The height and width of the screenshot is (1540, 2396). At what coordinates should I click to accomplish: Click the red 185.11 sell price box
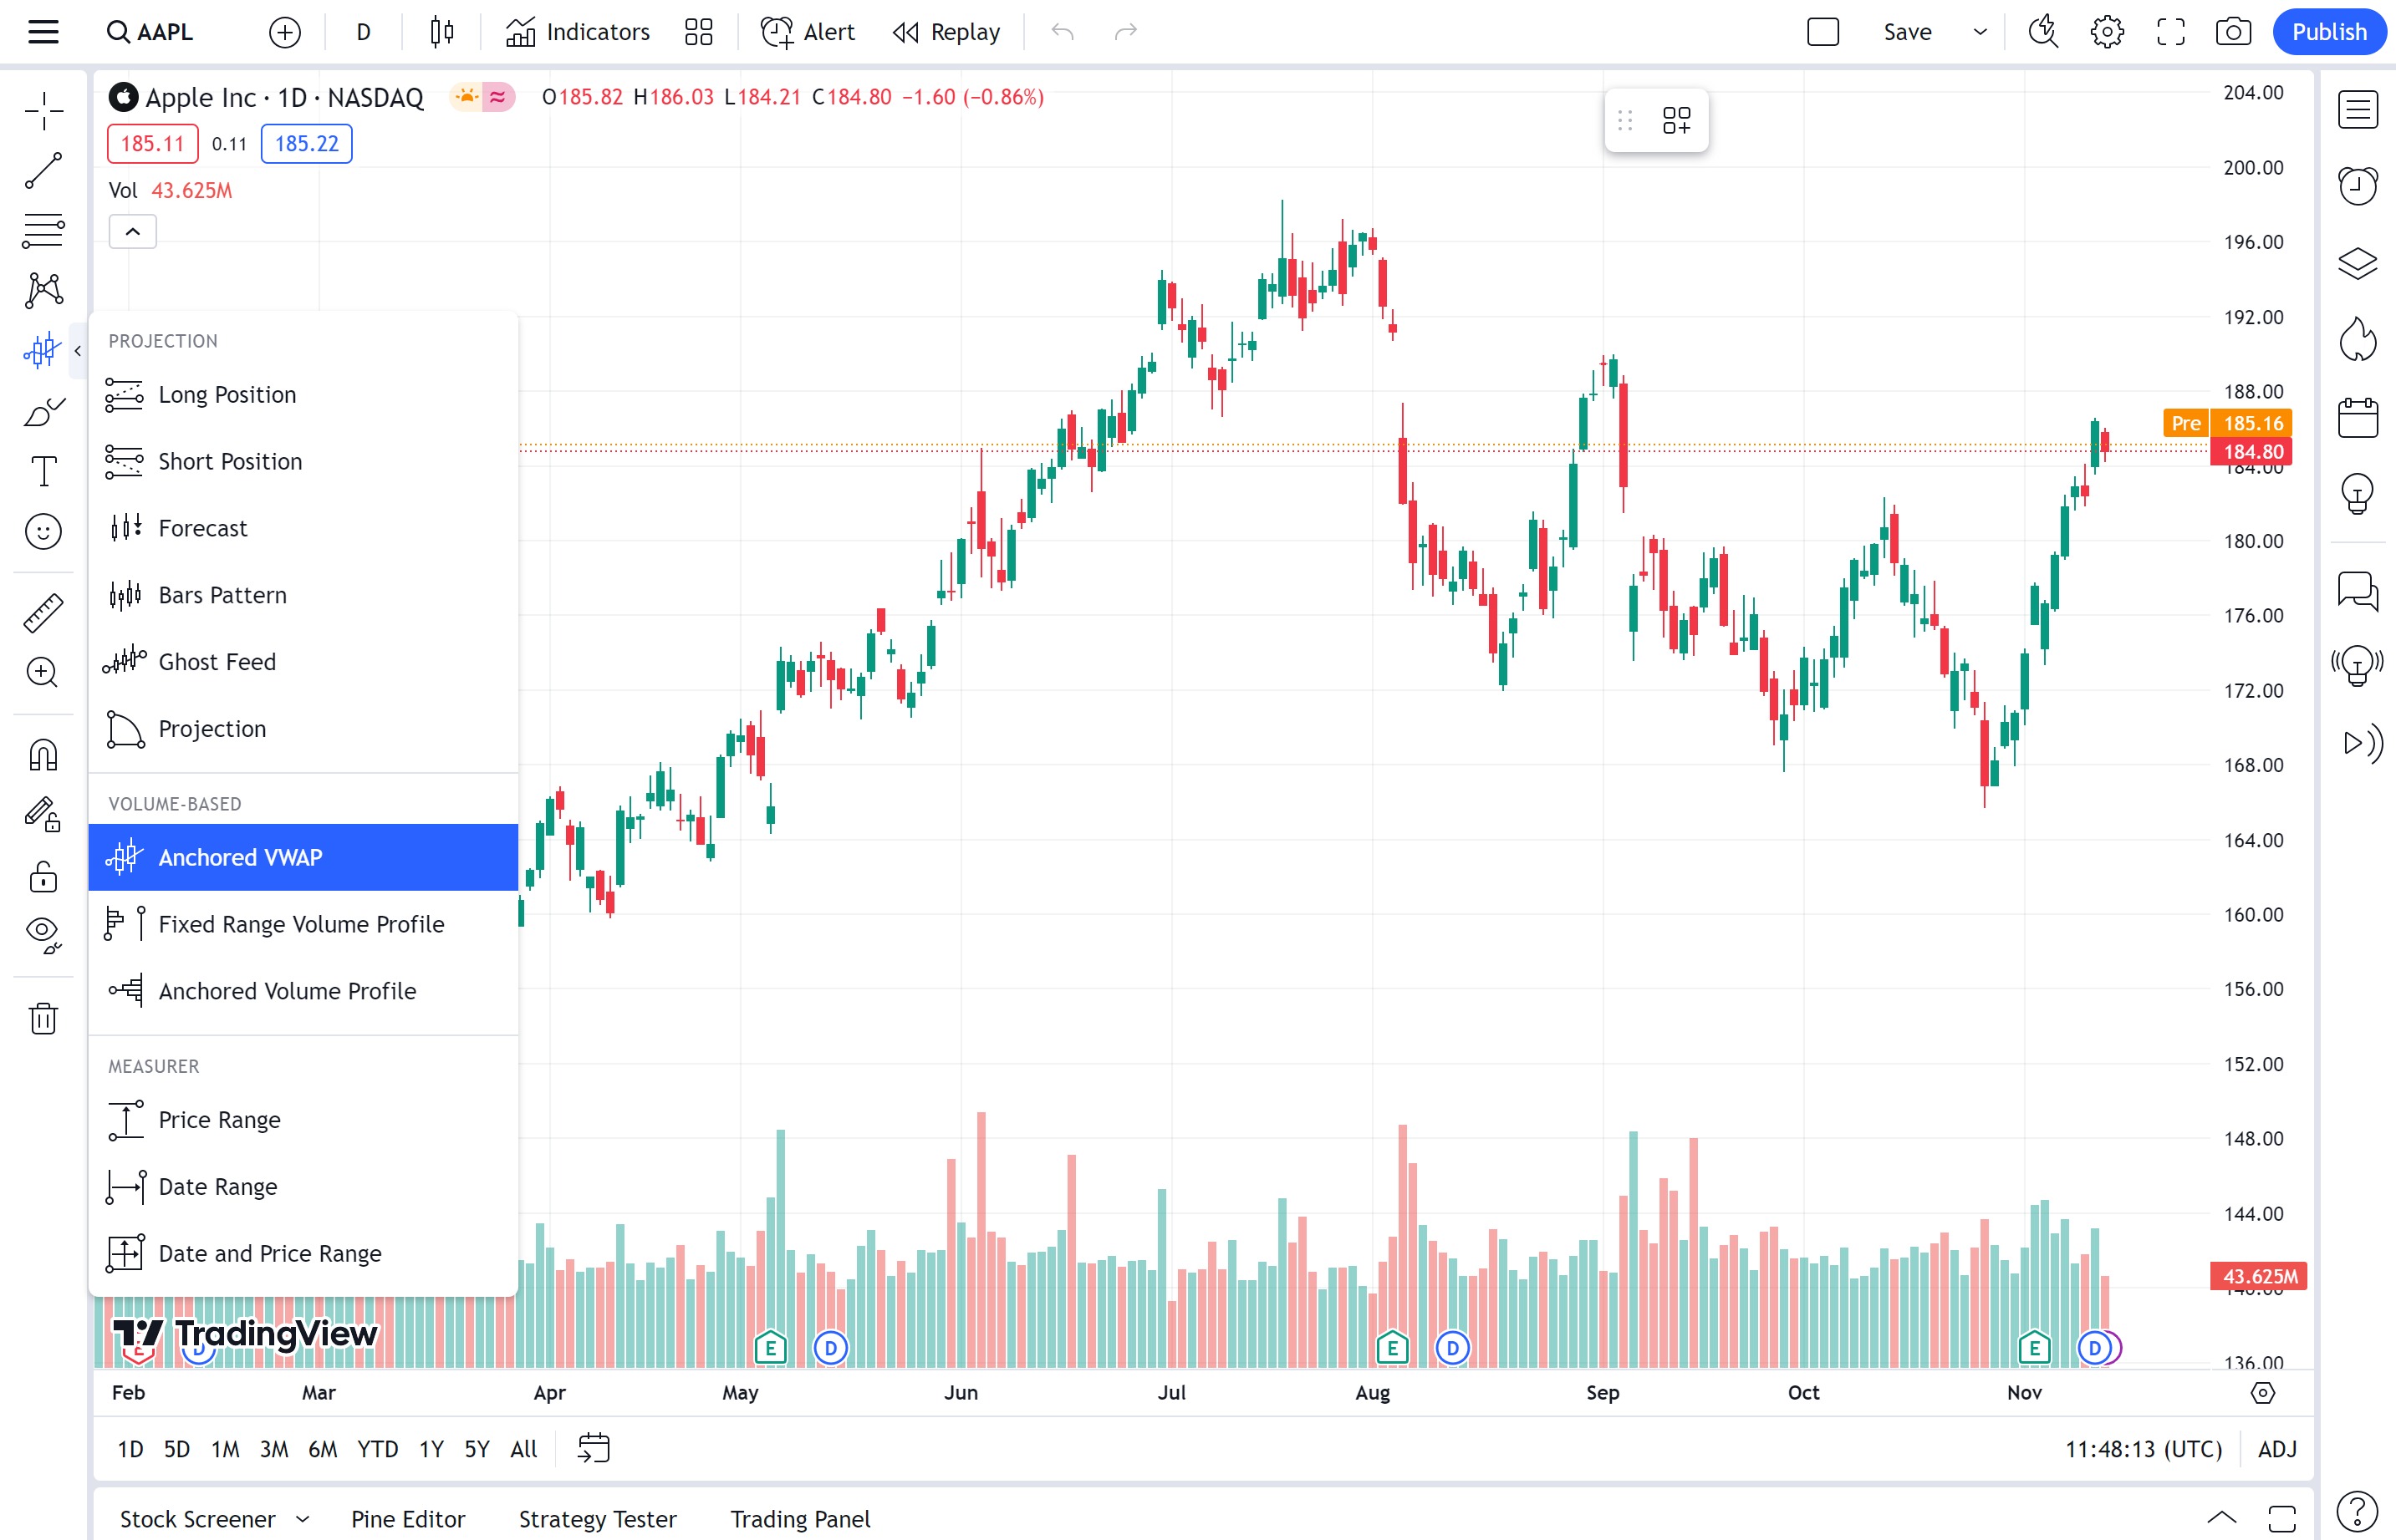[x=152, y=144]
